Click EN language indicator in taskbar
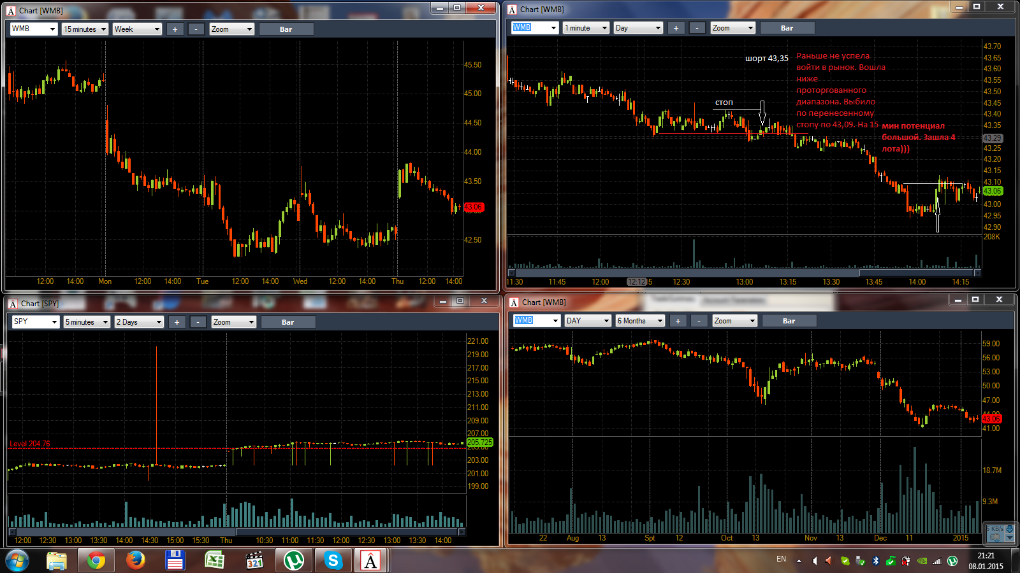Screen dimensions: 1020x573 (781, 559)
